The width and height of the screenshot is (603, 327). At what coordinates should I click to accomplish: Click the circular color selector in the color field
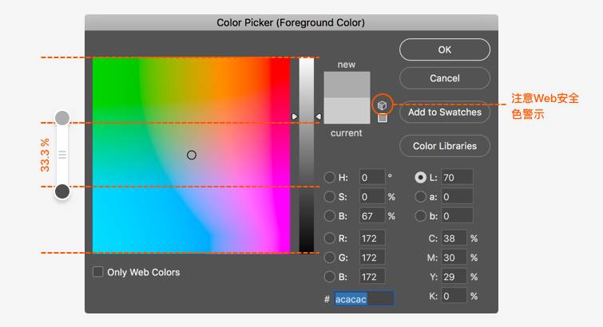[192, 155]
